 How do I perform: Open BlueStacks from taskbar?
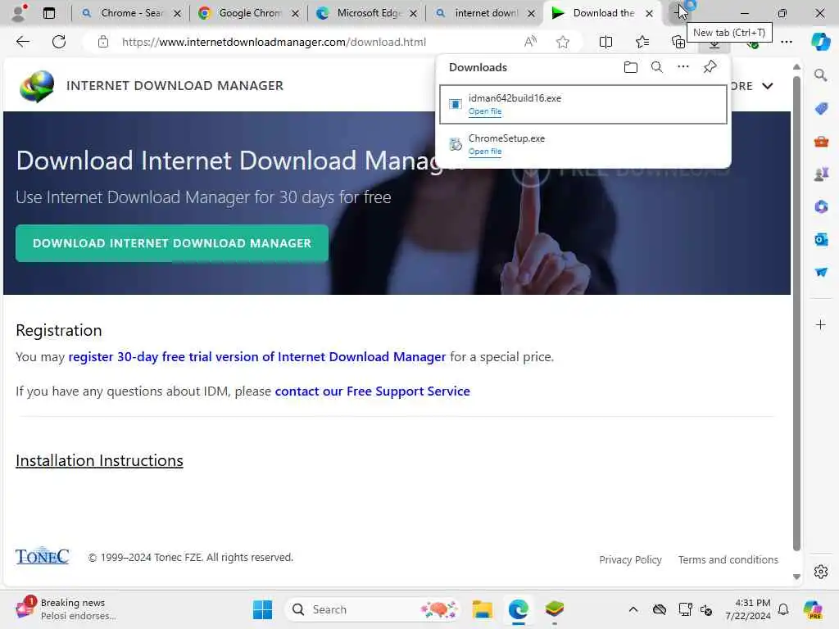pos(555,609)
